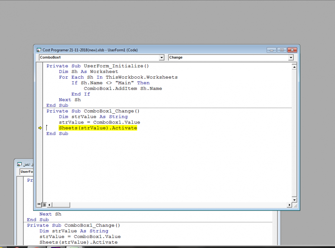
Task: Toggle Procedure View in front code window
Action: click(x=39, y=204)
